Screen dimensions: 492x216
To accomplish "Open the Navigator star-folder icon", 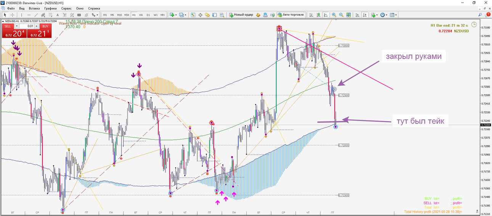I will tap(207, 15).
